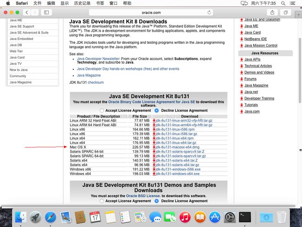302x227 pixels.
Task: Open Maps app in the Dock
Action: tap(140, 217)
